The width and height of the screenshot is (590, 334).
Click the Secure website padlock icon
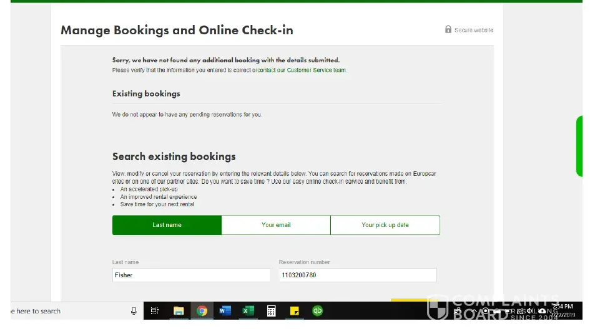[x=448, y=29]
